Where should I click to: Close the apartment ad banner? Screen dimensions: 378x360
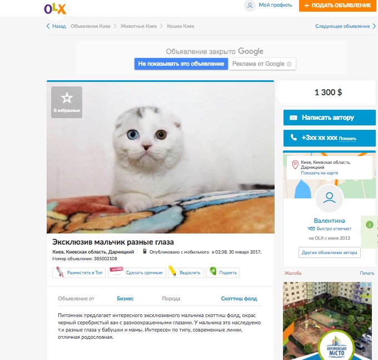point(369,285)
